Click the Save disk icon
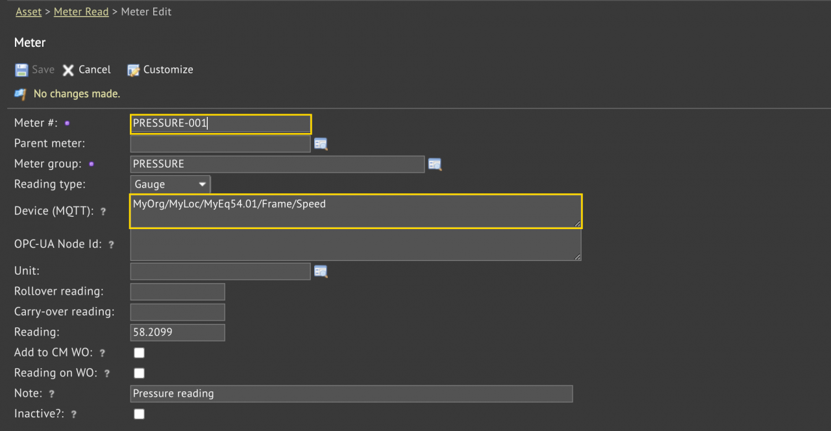The width and height of the screenshot is (831, 431). point(21,70)
